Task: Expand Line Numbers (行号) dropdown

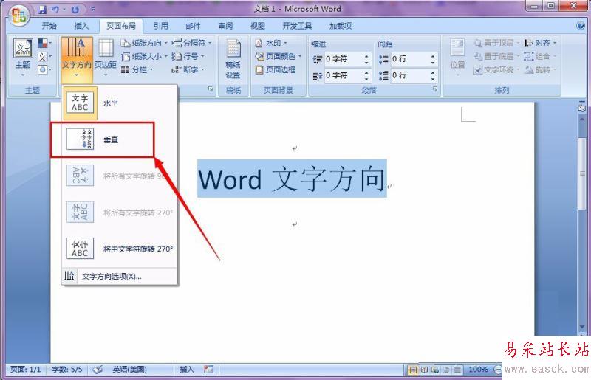Action: [188, 57]
